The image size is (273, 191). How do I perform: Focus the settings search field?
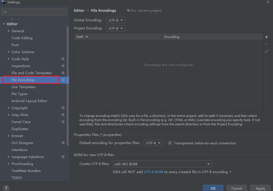pyautogui.click(x=34, y=12)
